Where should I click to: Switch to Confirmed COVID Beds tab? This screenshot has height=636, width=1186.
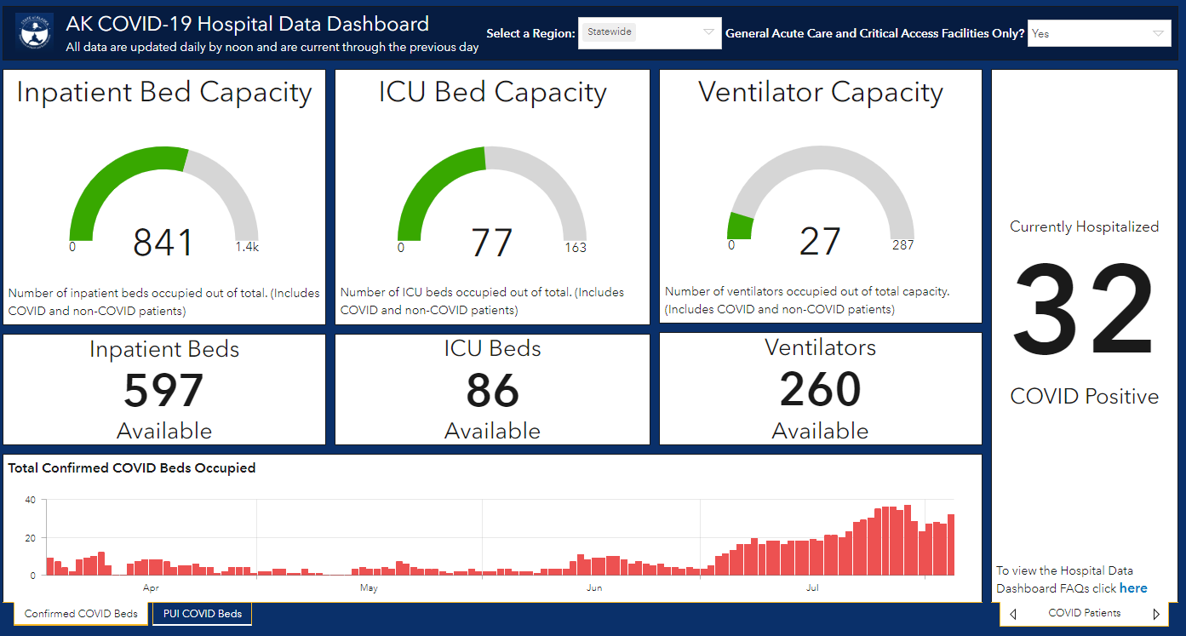click(x=81, y=614)
